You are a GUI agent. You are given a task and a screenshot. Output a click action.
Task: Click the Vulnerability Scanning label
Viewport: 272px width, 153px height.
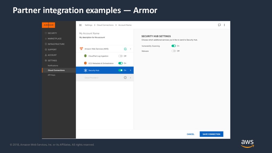point(151,46)
